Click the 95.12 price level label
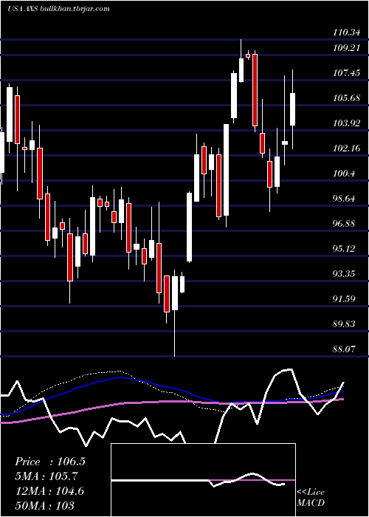369x517 pixels. point(344,249)
